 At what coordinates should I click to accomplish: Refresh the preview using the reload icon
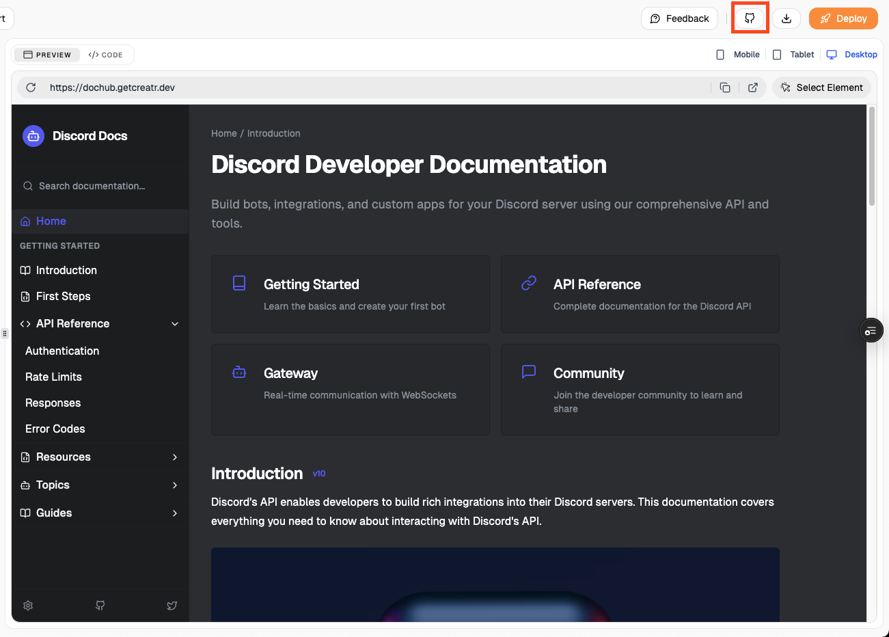pos(30,87)
